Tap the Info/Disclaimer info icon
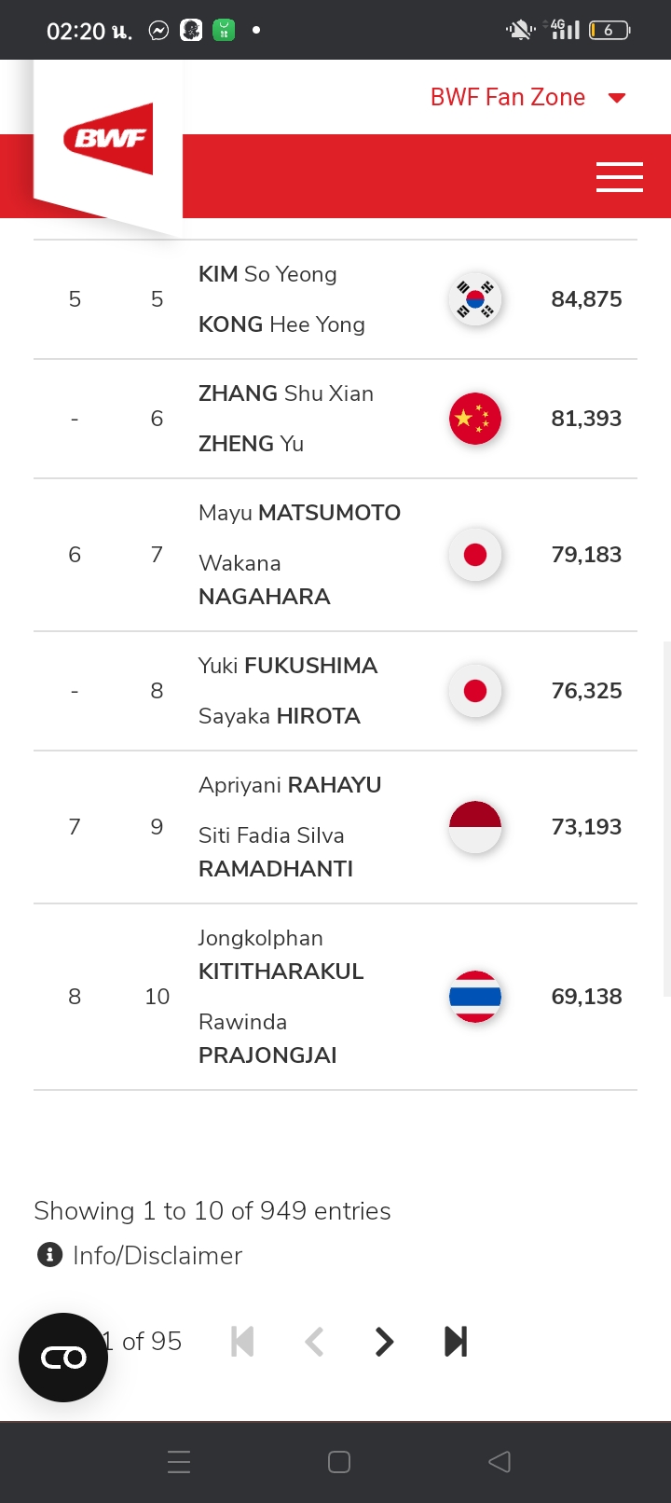The width and height of the screenshot is (671, 1503). tap(49, 1255)
